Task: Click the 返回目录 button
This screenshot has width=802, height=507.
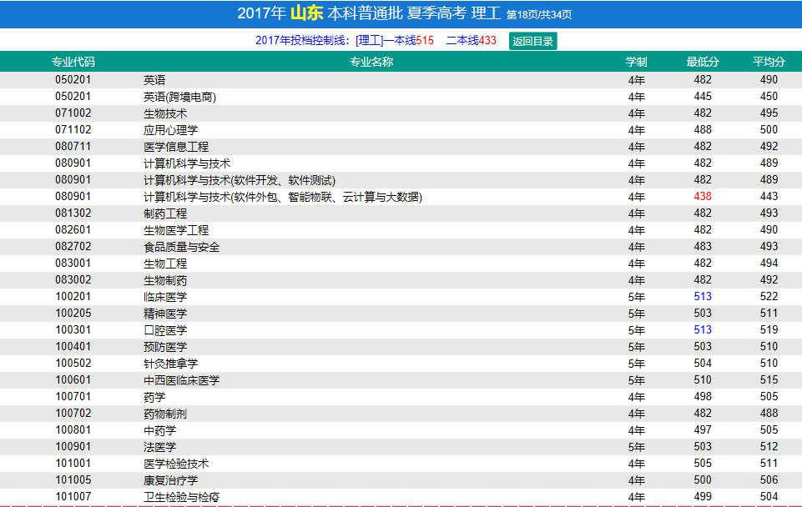Action: pyautogui.click(x=532, y=41)
